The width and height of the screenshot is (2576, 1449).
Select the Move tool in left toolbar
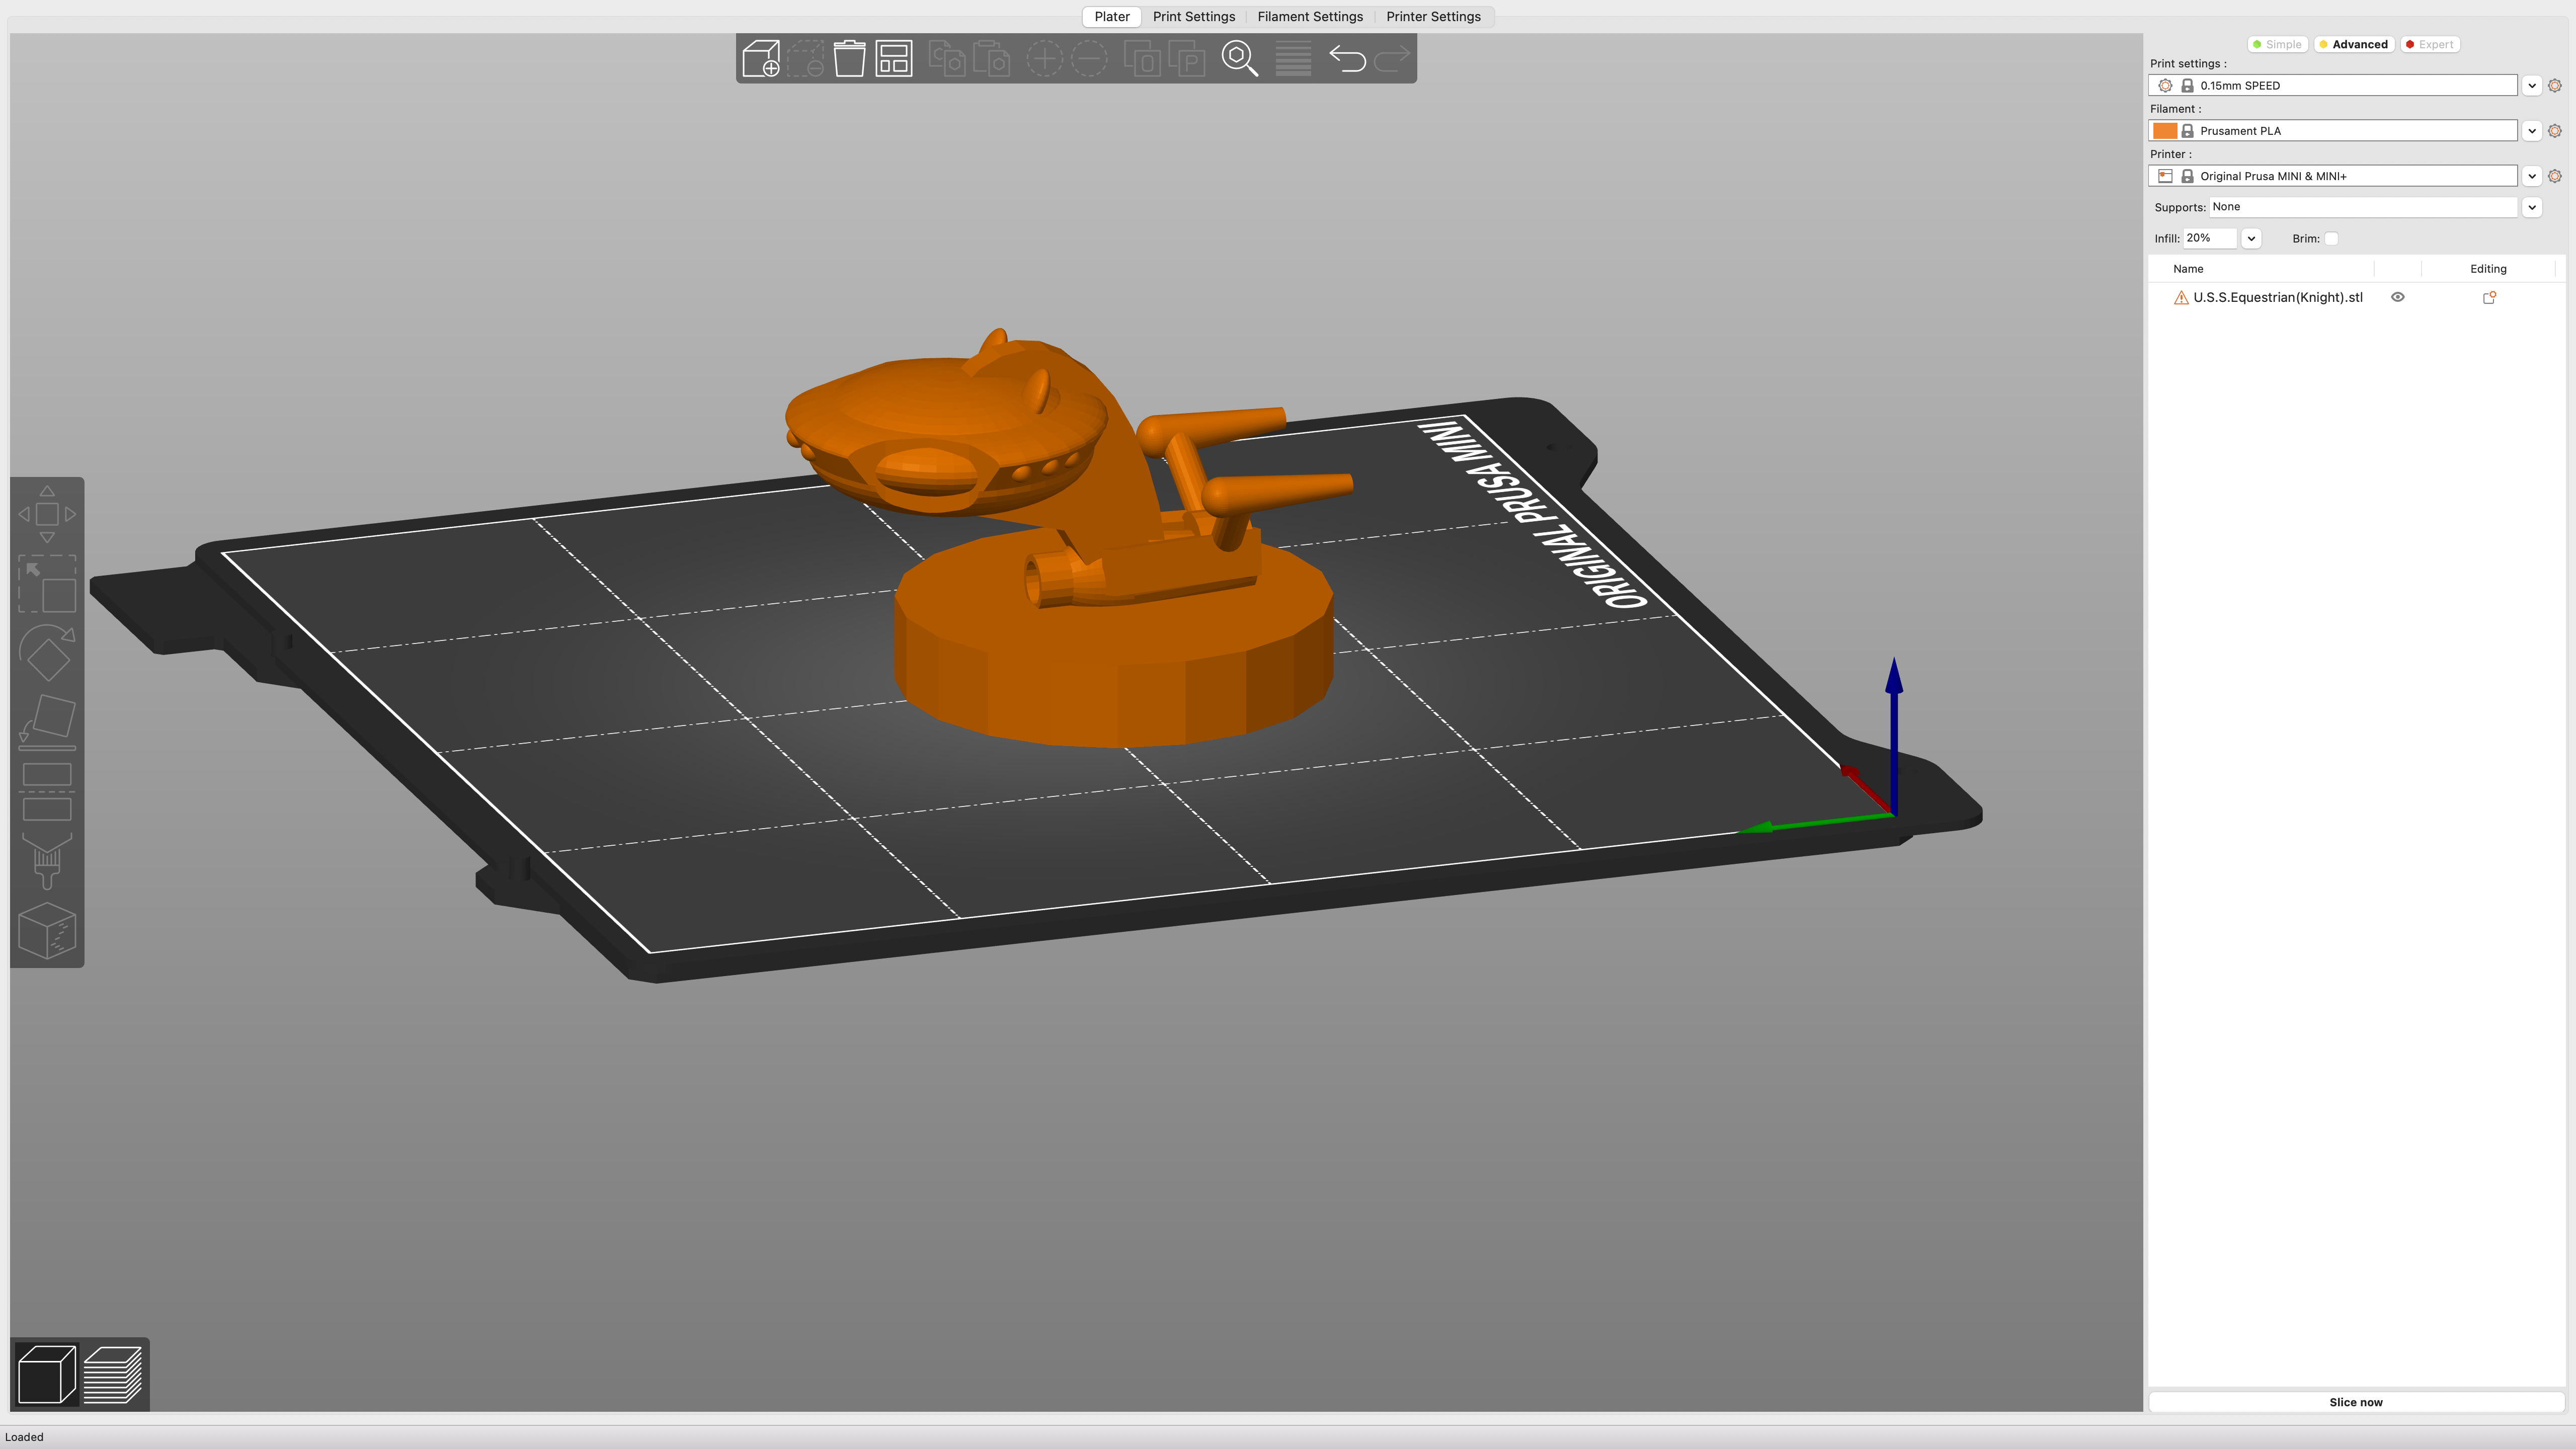coord(47,514)
